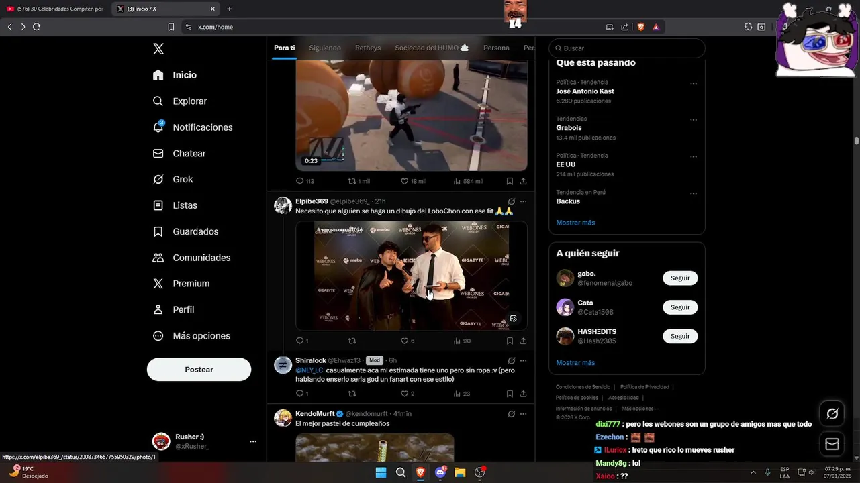This screenshot has width=860, height=483.
Task: Switch to Persona tab
Action: tap(496, 48)
